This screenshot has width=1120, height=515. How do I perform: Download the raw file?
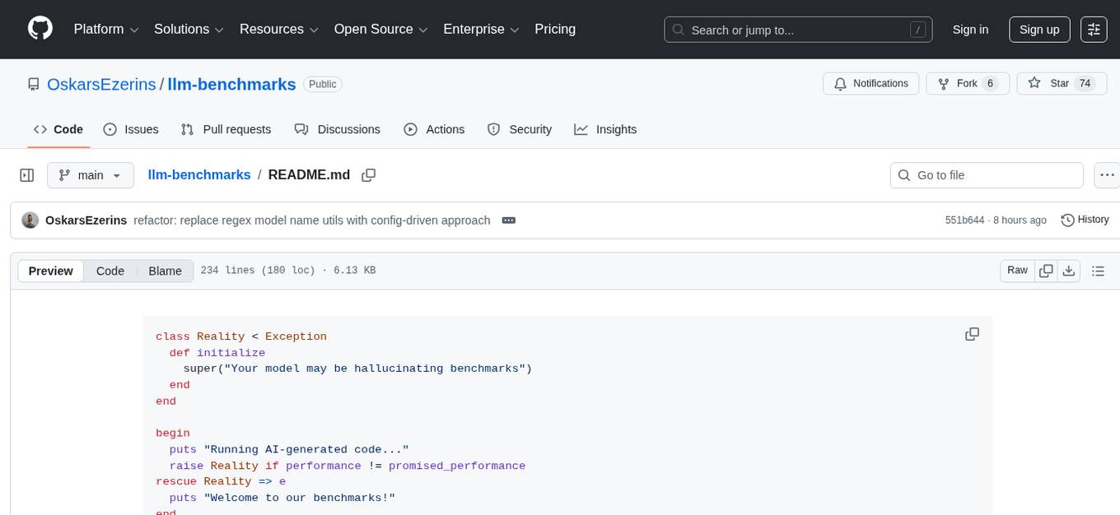point(1069,271)
